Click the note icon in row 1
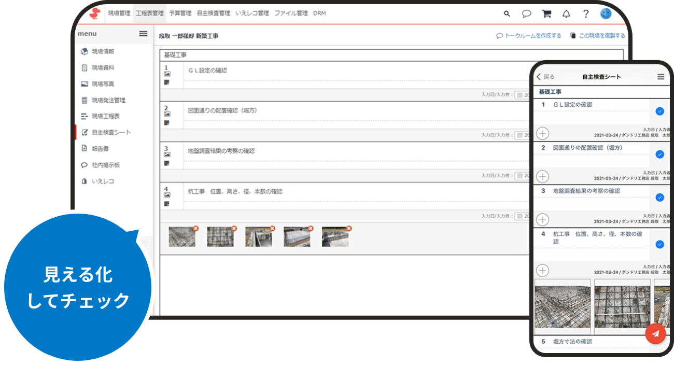Viewport: 674px width, 365px height. (x=167, y=82)
